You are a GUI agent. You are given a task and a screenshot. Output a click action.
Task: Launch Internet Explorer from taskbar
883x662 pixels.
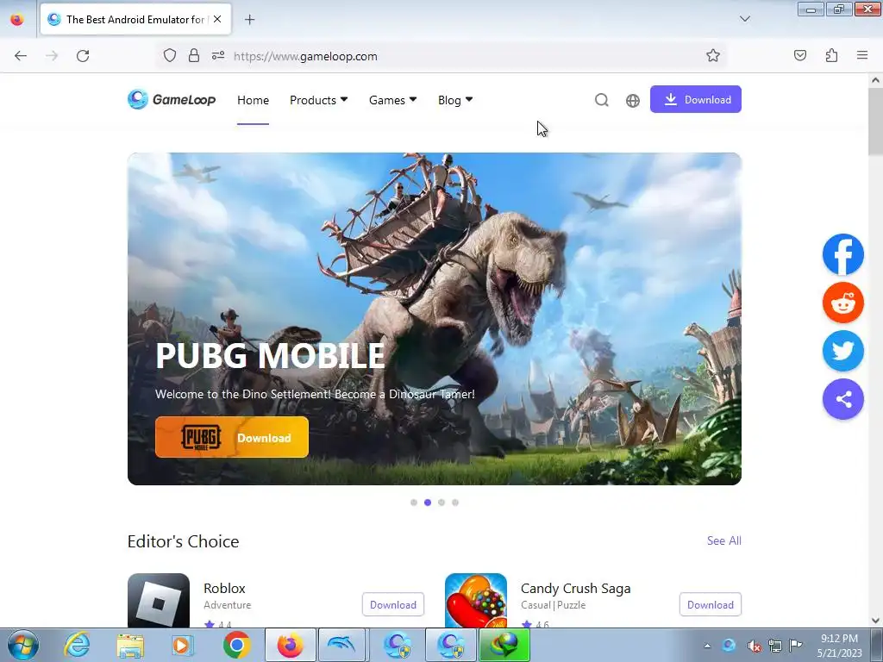tap(77, 645)
